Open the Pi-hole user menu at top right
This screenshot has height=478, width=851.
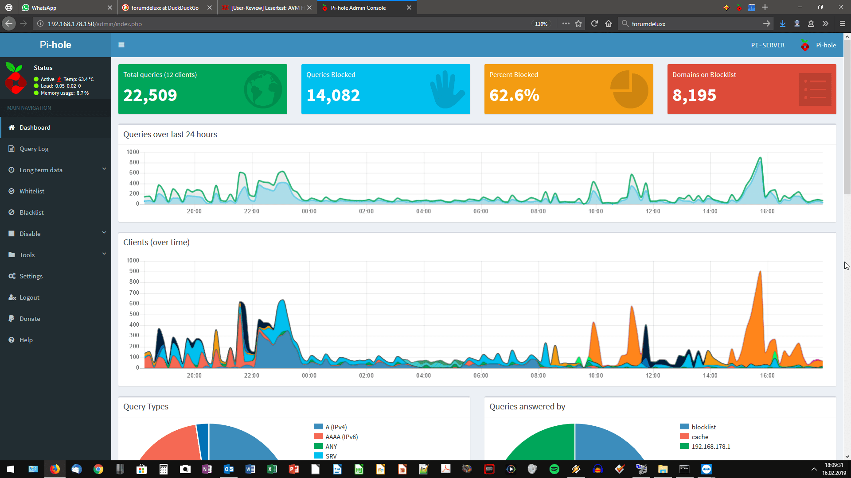(x=819, y=45)
